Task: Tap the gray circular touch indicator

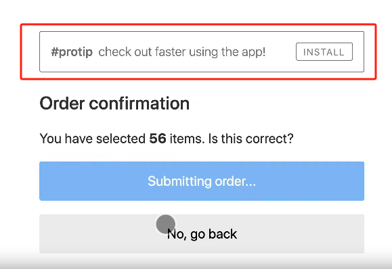Action: coord(165,224)
